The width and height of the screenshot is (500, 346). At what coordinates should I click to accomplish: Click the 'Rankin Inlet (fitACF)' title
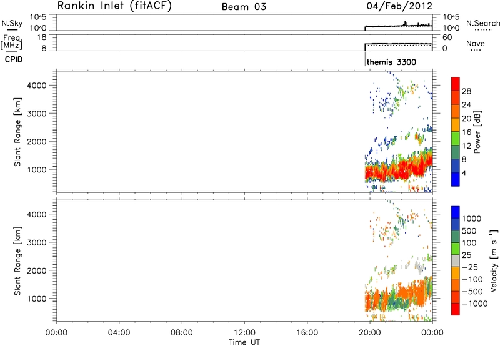point(114,6)
